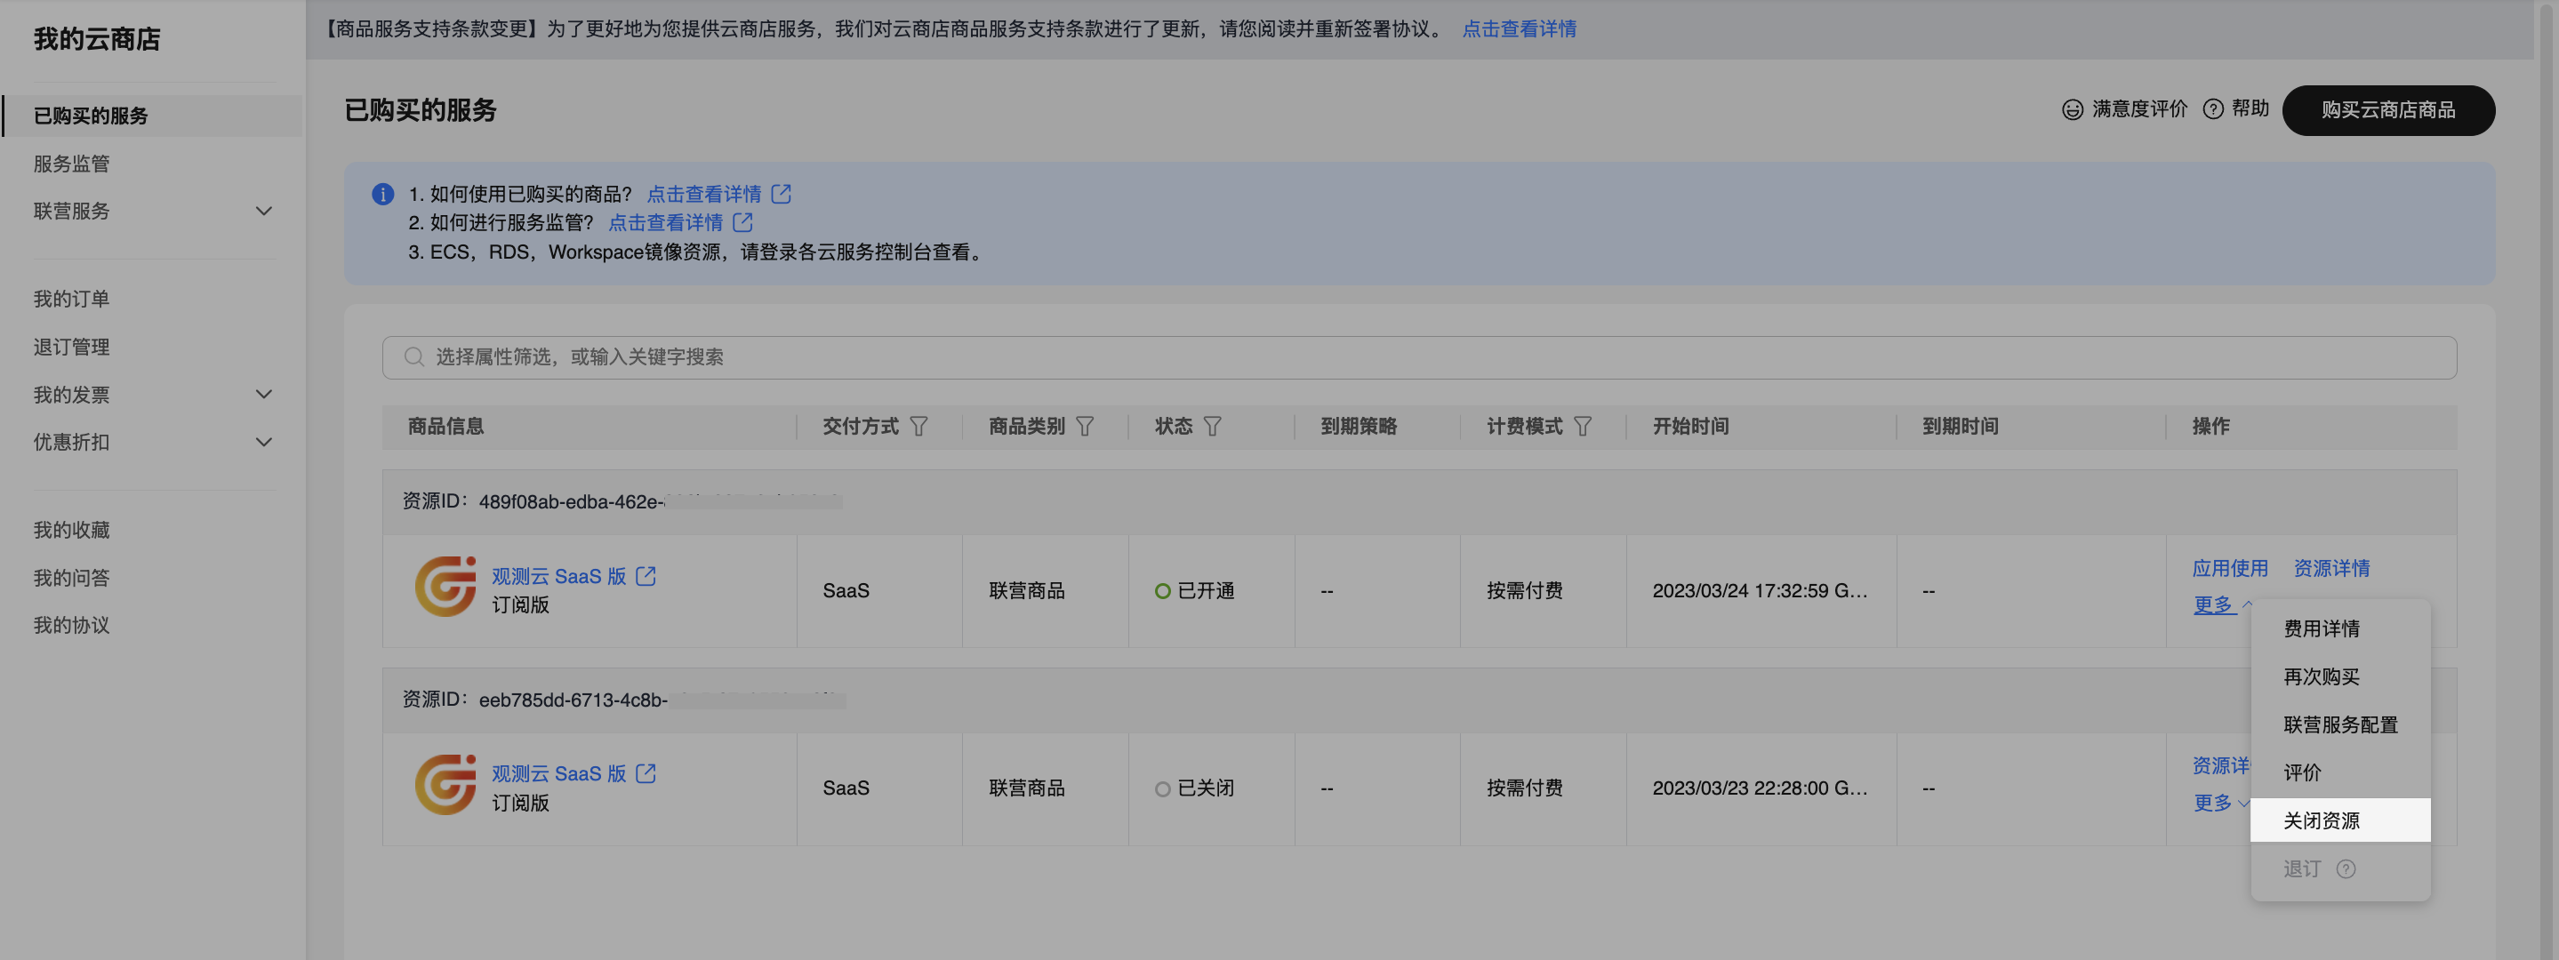The width and height of the screenshot is (2559, 960).
Task: Filter by 计费模式 funnel icon
Action: [1583, 426]
